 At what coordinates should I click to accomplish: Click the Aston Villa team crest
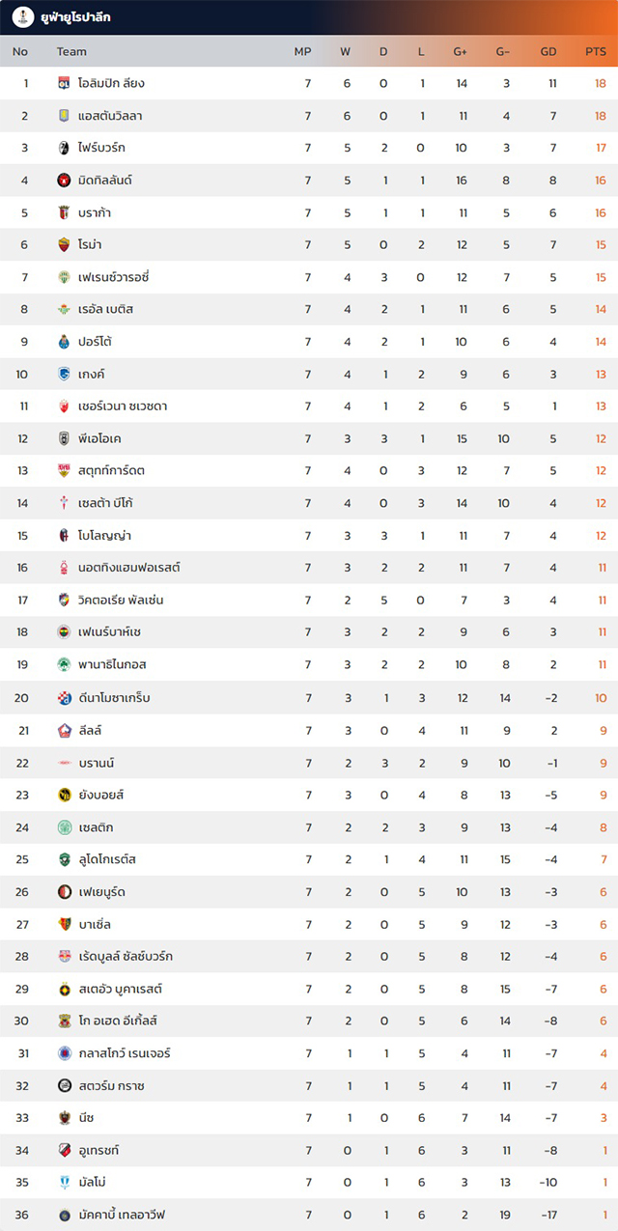click(65, 116)
